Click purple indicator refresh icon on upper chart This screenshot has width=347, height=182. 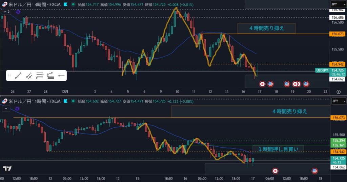pos(18,12)
